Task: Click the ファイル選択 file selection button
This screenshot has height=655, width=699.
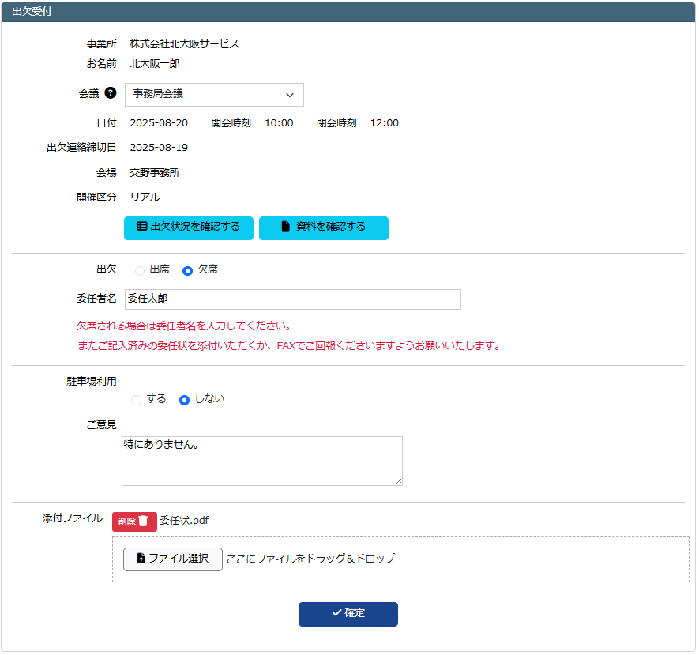Action: (172, 559)
